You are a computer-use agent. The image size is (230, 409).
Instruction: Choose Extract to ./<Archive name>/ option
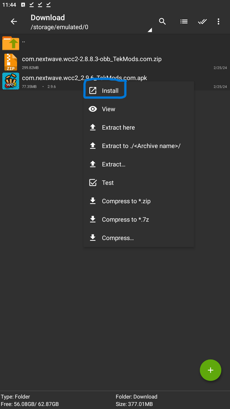point(141,146)
